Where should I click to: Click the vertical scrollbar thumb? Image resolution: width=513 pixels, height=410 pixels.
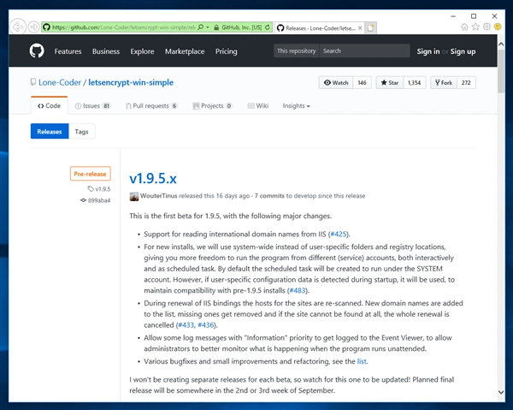coord(501,70)
